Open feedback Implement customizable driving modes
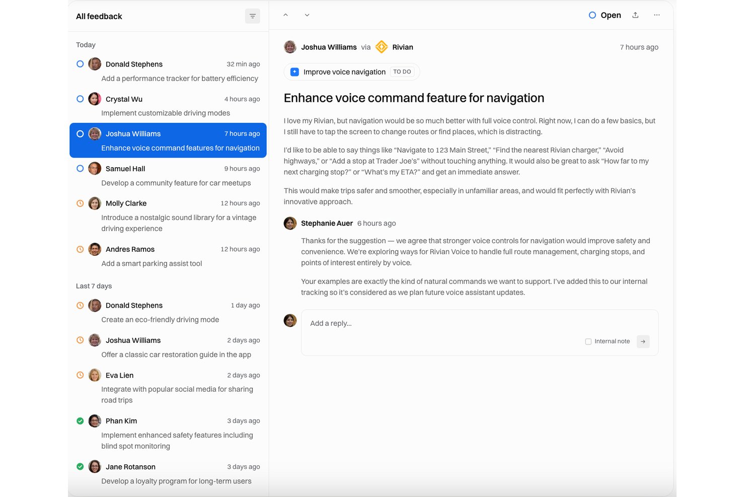The width and height of the screenshot is (745, 497). click(168, 106)
